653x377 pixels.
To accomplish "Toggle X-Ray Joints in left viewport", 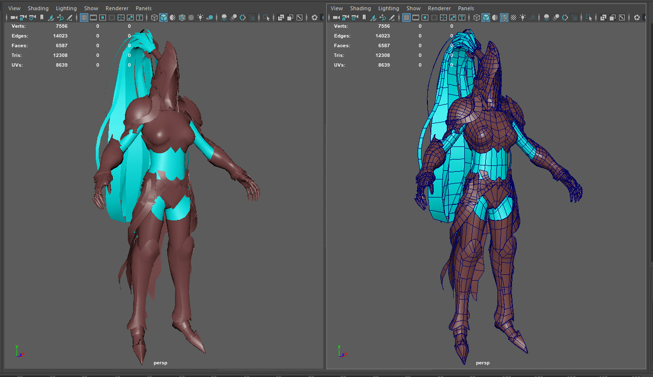I will click(299, 18).
